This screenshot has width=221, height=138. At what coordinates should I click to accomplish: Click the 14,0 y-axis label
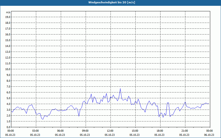8,46
